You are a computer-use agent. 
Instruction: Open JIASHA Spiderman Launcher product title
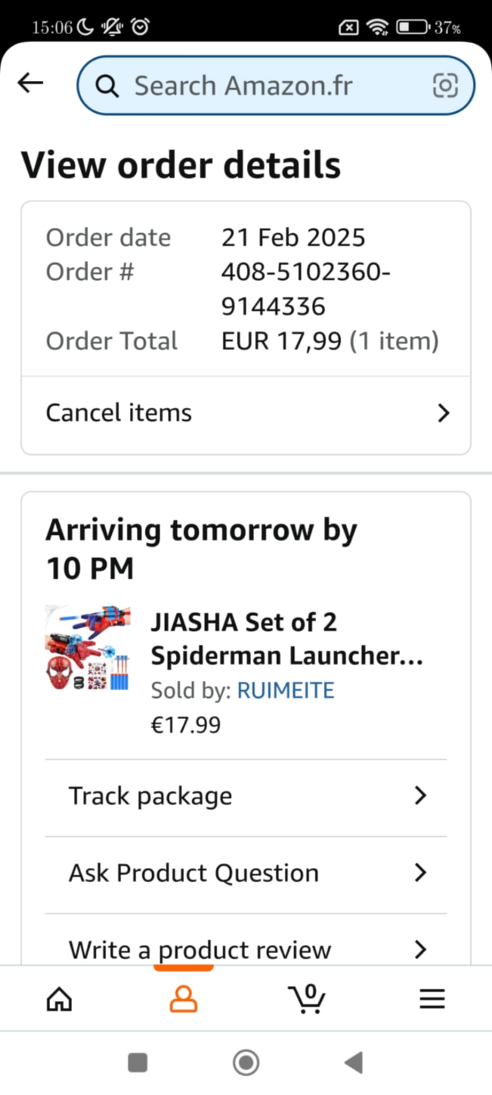point(286,639)
